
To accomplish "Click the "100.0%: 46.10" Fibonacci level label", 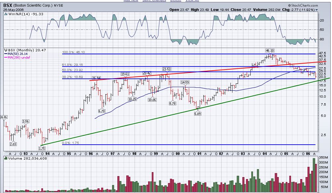I will [x=73, y=52].
